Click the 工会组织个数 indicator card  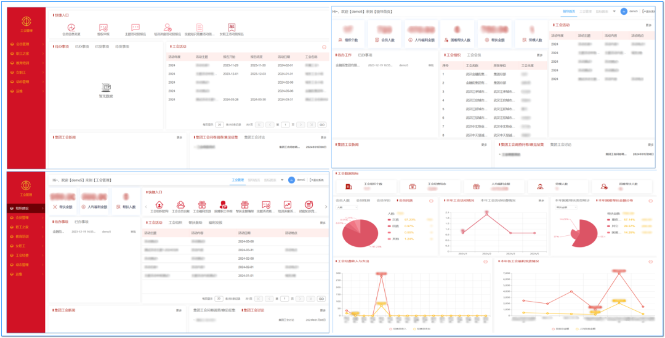click(x=366, y=186)
